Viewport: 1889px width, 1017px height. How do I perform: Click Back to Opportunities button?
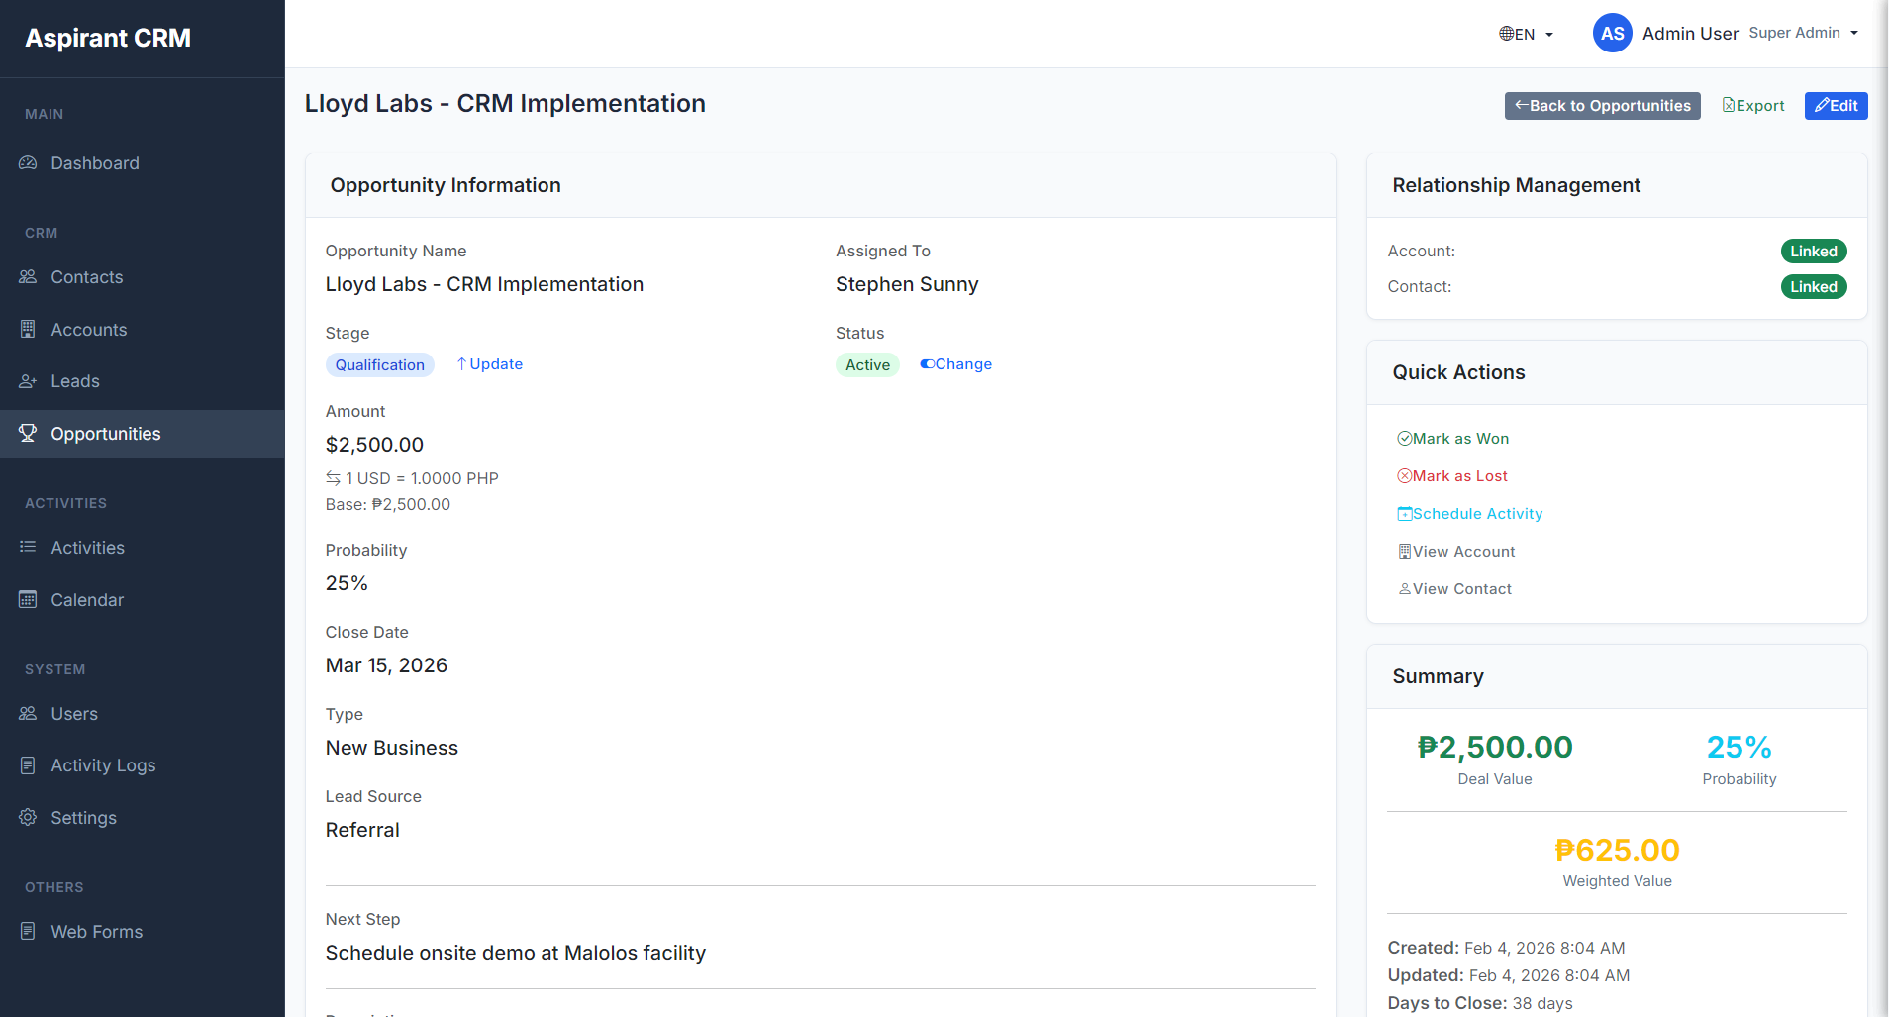1602,106
